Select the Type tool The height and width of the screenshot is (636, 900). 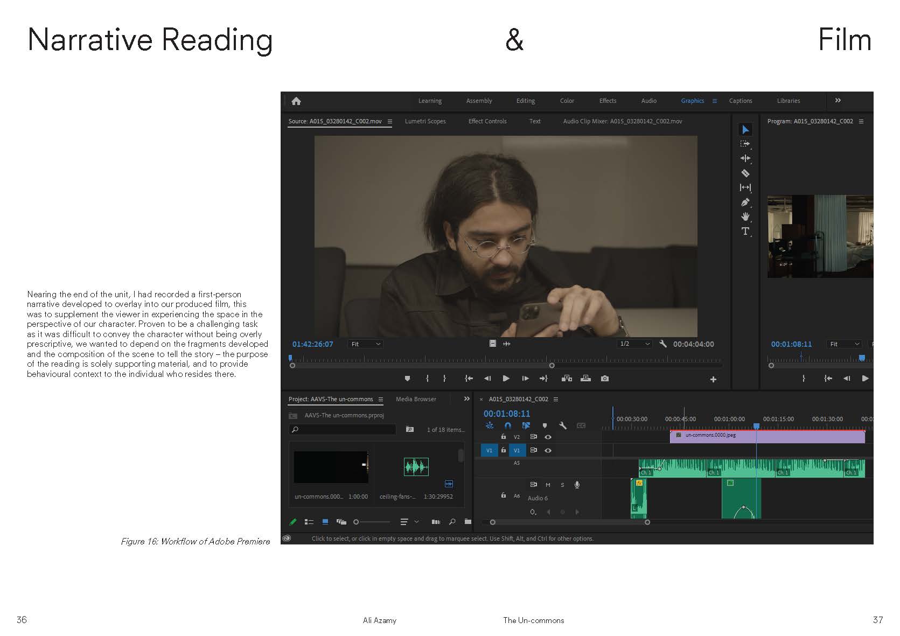tap(745, 232)
